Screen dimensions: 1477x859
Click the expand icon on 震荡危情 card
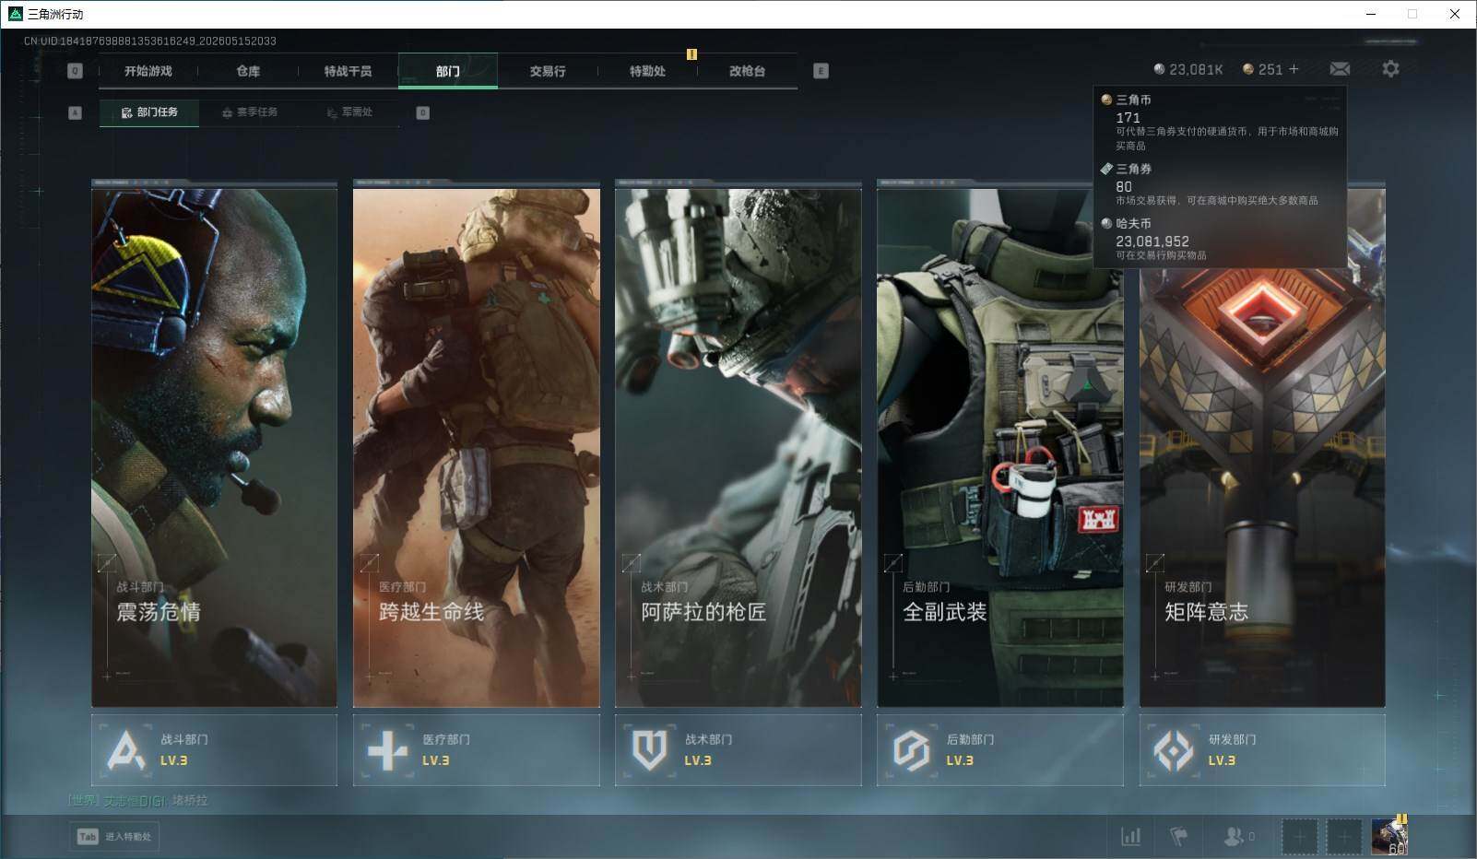pyautogui.click(x=107, y=562)
